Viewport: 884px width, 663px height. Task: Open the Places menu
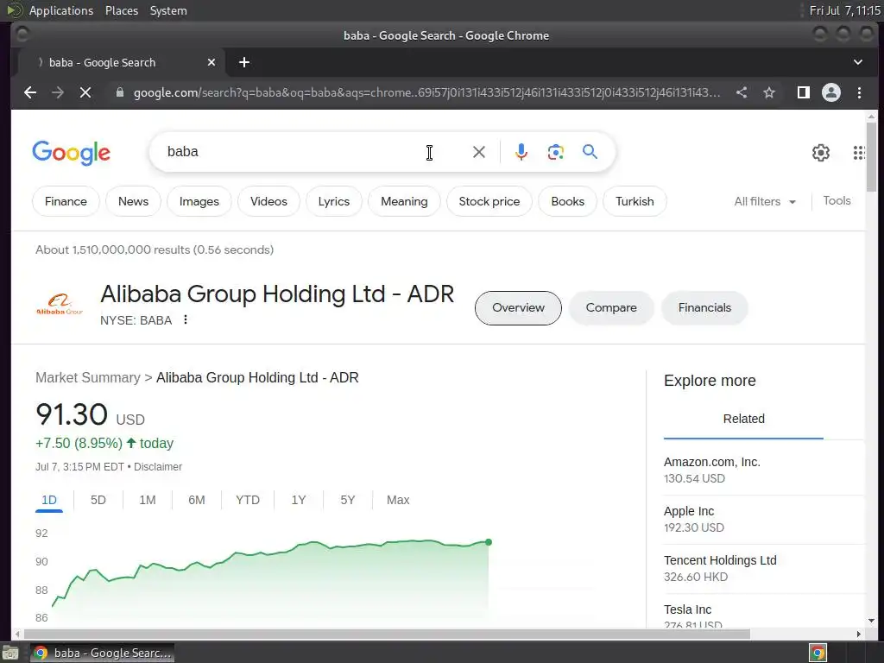click(121, 10)
